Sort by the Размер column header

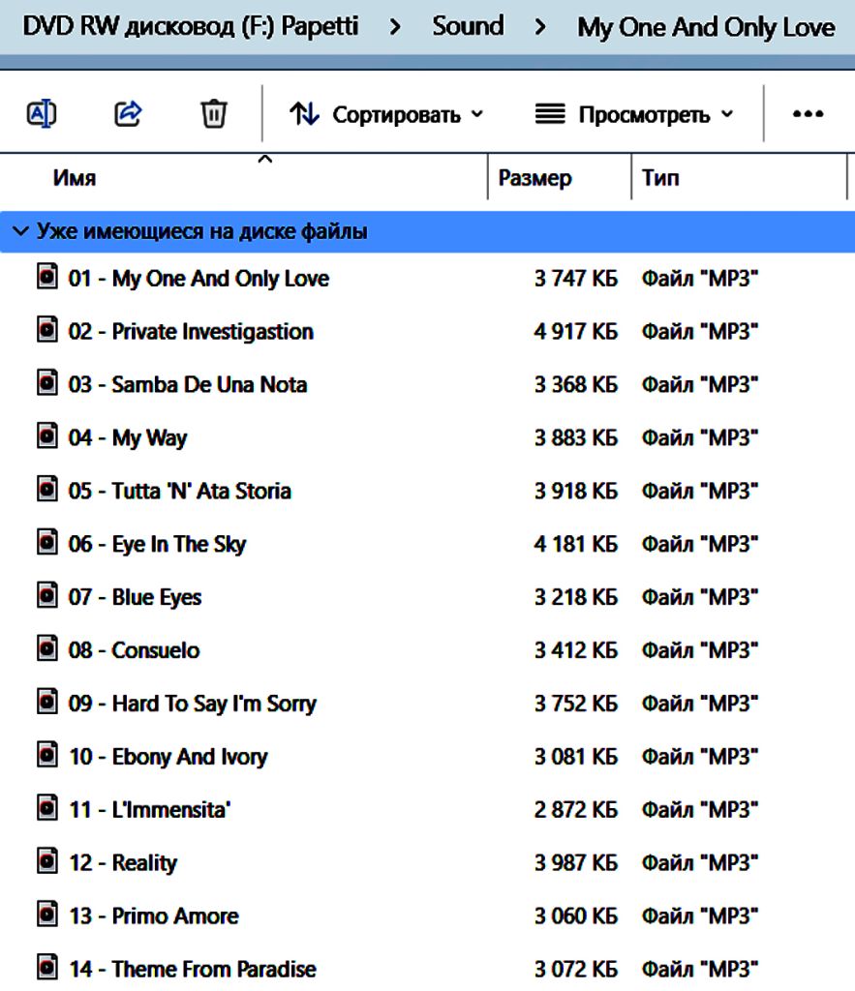[x=535, y=178]
